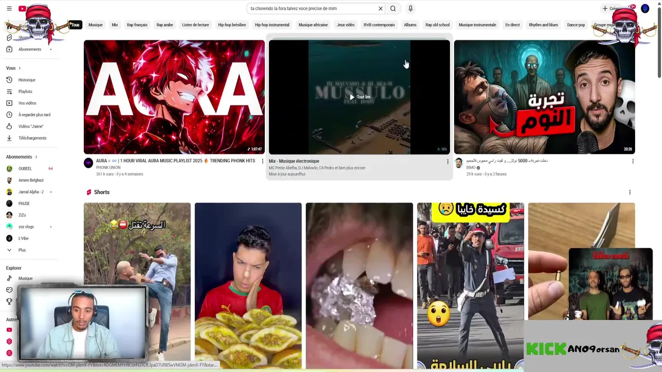Open the teeth foil Short
The image size is (662, 372).
pyautogui.click(x=359, y=285)
